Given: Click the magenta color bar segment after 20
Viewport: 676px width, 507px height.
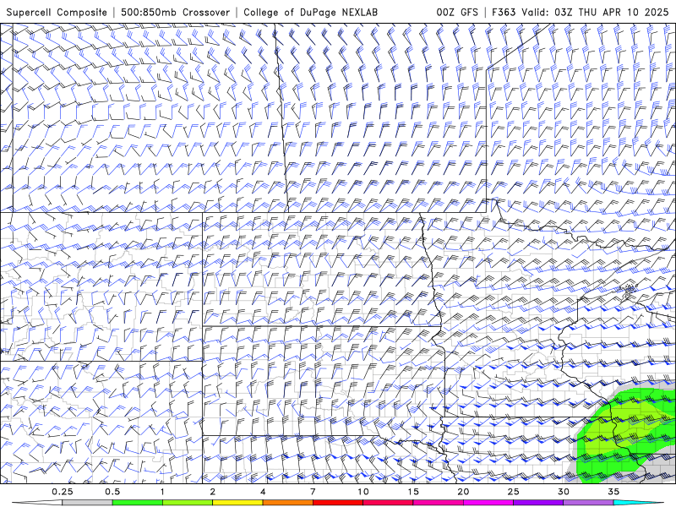Looking at the screenshot, I should [488, 503].
